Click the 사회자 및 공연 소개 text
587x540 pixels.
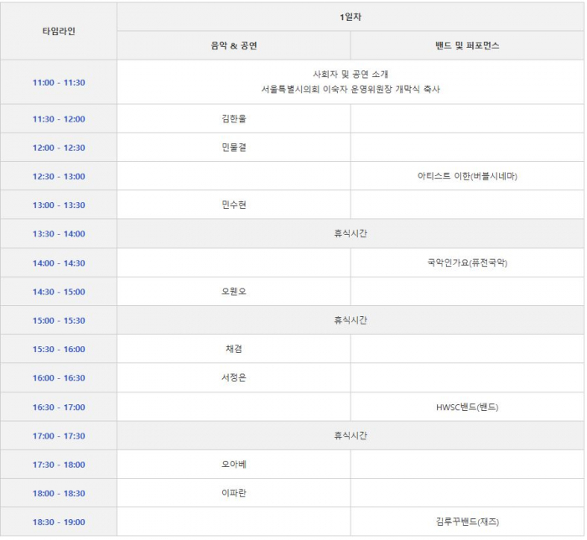click(351, 75)
